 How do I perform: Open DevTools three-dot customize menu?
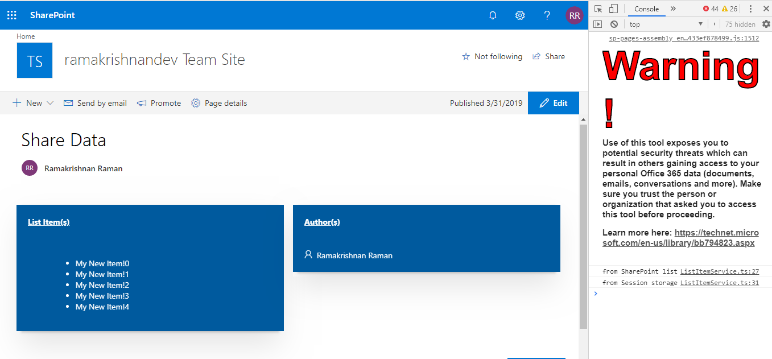click(750, 9)
